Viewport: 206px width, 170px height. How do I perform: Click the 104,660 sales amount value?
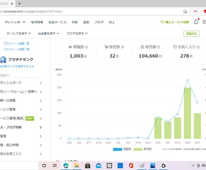(148, 56)
